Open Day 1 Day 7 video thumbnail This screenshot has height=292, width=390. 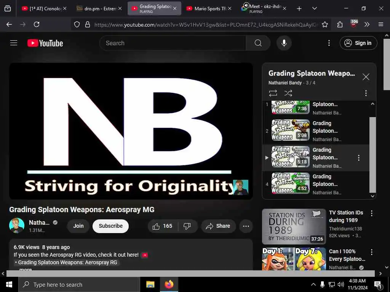tap(294, 259)
